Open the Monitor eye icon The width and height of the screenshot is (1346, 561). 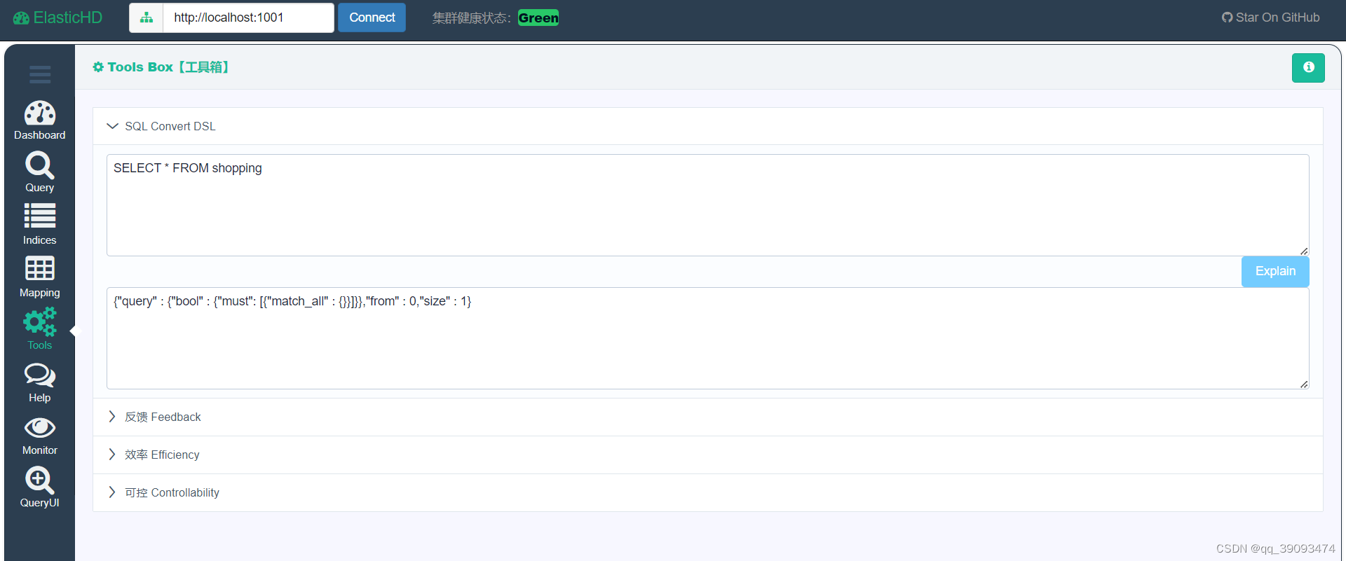click(x=40, y=427)
